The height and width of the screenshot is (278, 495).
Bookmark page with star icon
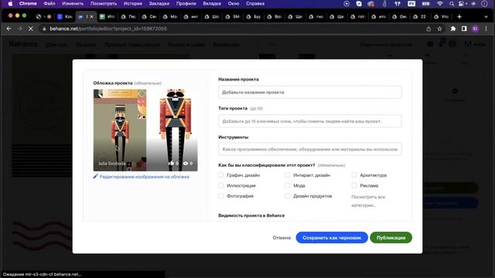(439, 29)
